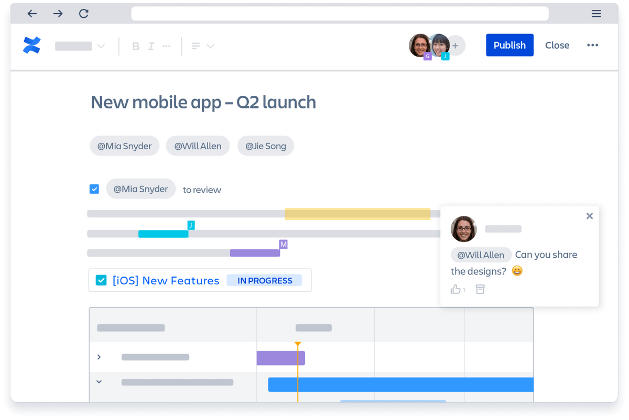The height and width of the screenshot is (420, 629).
Task: Click the @Mia Snyder mention in top row
Action: tap(125, 146)
